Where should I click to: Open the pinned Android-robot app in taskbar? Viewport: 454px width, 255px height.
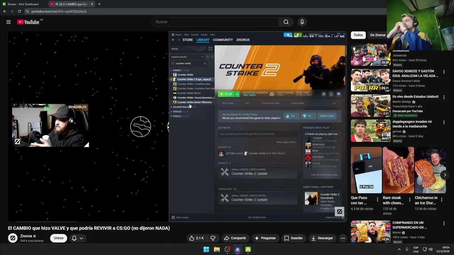click(248, 250)
